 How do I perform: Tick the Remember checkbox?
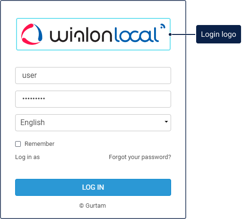(x=18, y=144)
